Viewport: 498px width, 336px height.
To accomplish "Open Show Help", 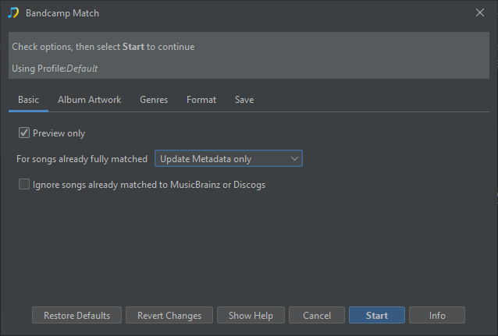I will pyautogui.click(x=251, y=315).
